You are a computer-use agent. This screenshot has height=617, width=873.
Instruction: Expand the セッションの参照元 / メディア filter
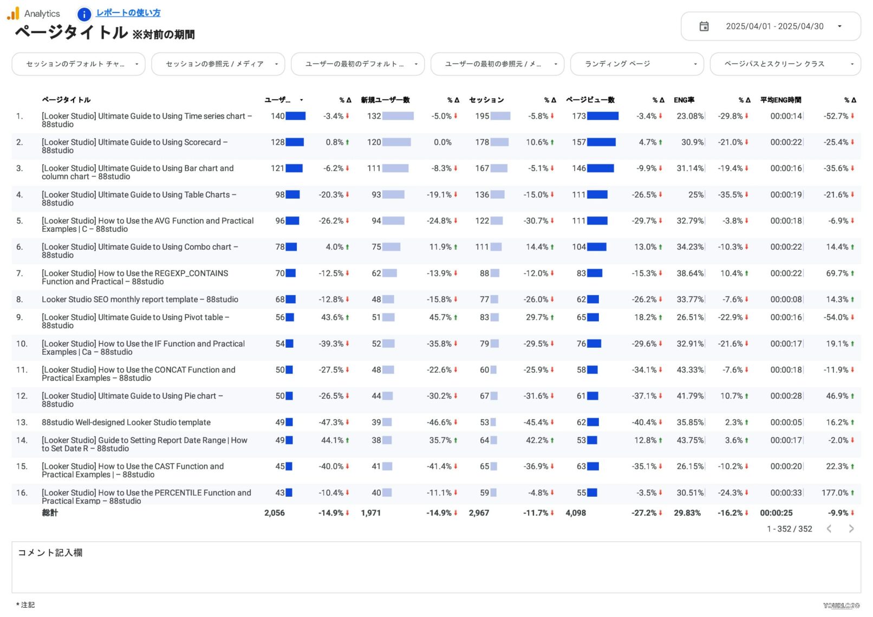click(x=218, y=64)
